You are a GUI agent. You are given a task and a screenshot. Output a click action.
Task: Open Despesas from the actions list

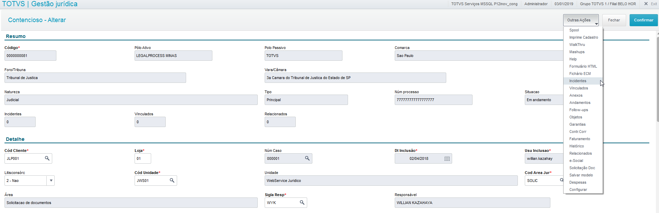578,182
